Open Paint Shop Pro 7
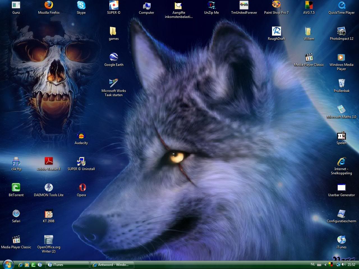359x269 pixels. (x=276, y=8)
